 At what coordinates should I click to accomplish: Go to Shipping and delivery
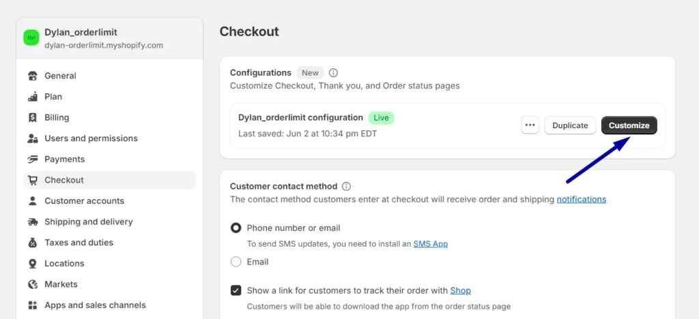(109, 222)
